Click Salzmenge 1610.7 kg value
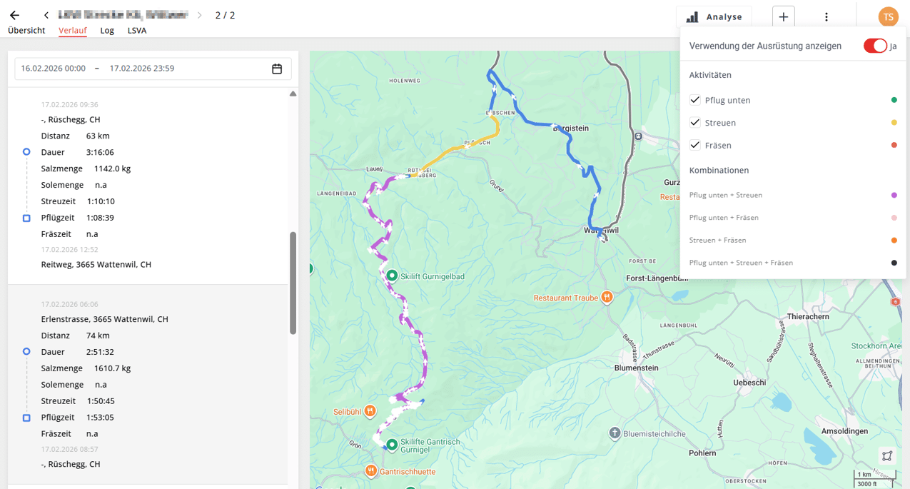The height and width of the screenshot is (489, 910). (x=112, y=368)
